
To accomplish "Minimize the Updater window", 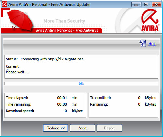I will point(136,4).
